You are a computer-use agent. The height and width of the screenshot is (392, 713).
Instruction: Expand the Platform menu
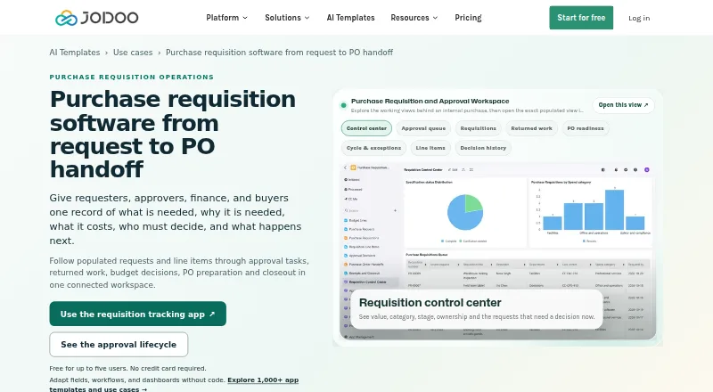227,18
